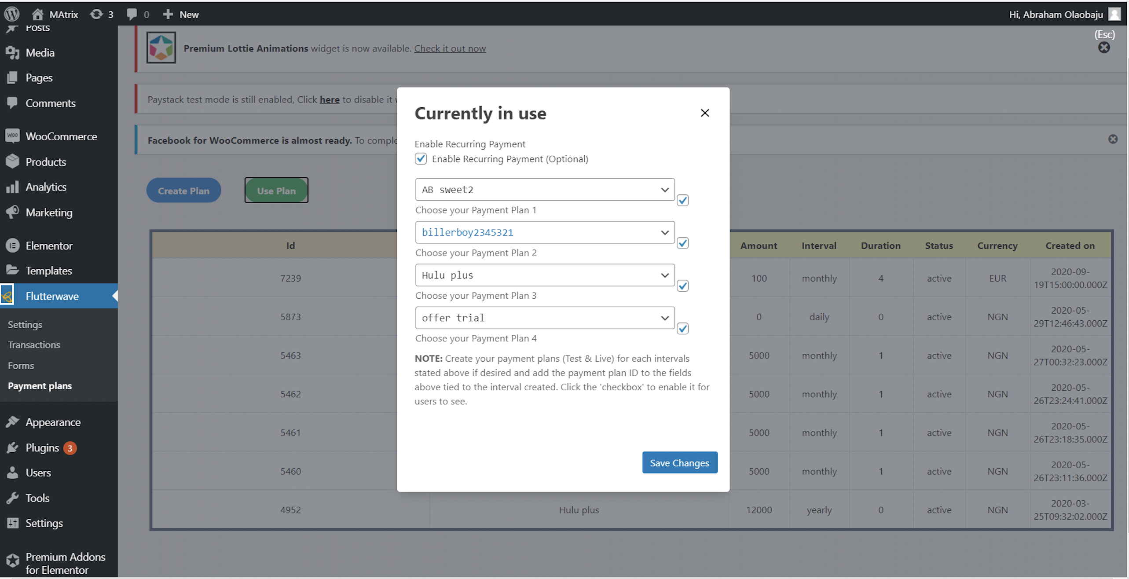Image resolution: width=1129 pixels, height=579 pixels.
Task: Open the AB sweet2 plan dropdown
Action: click(544, 190)
